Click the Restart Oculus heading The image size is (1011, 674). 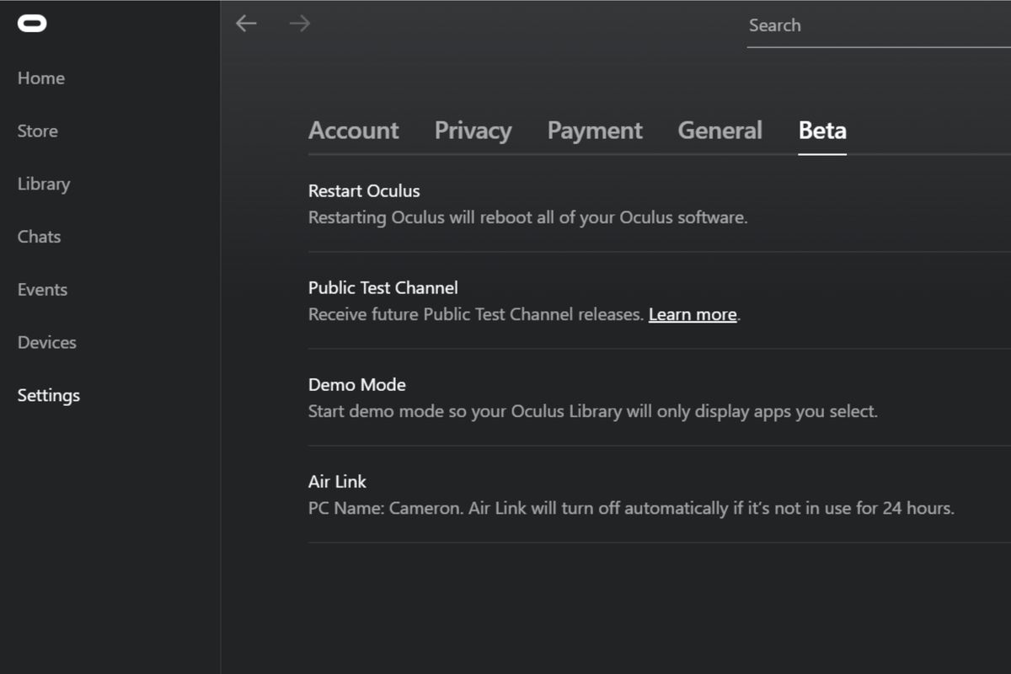click(364, 191)
